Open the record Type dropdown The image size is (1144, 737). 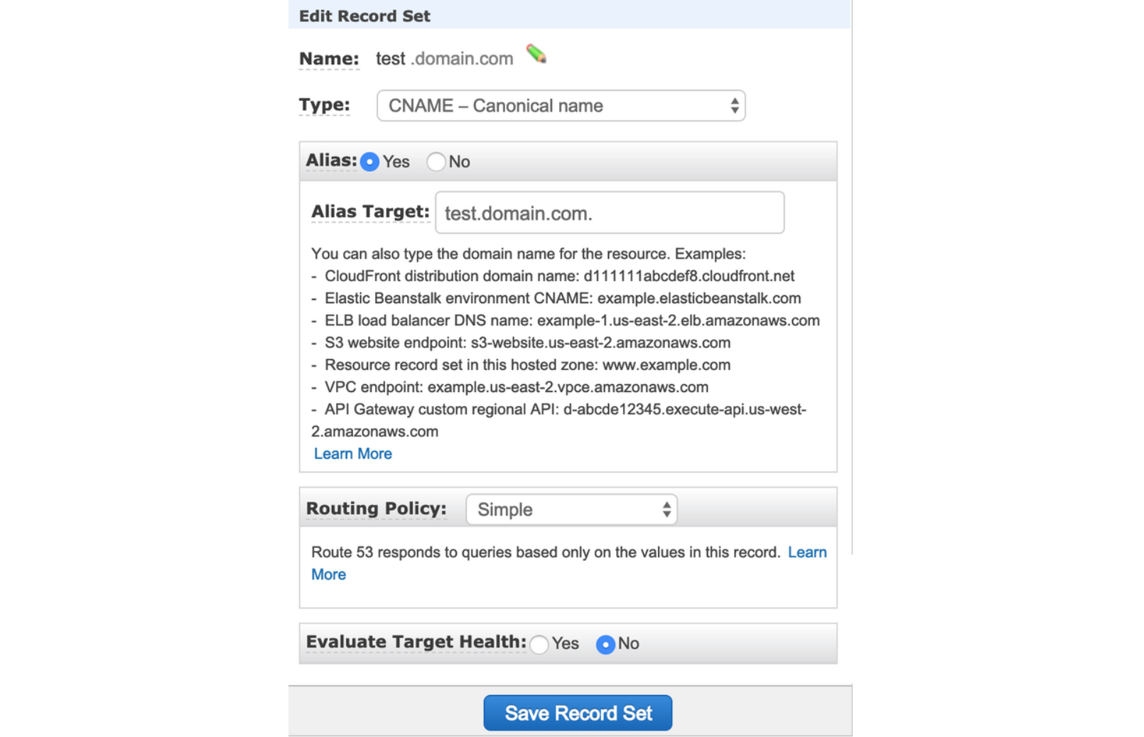[x=561, y=106]
